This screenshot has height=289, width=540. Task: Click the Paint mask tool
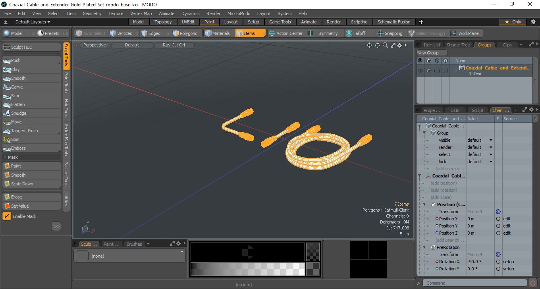tap(32, 166)
